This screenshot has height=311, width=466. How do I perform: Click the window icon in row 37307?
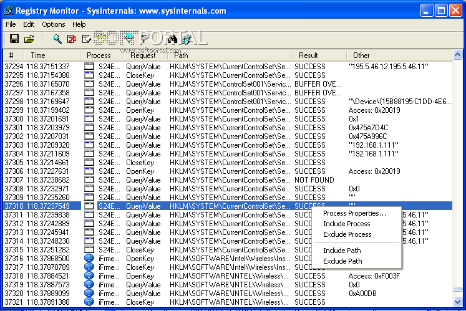89,179
